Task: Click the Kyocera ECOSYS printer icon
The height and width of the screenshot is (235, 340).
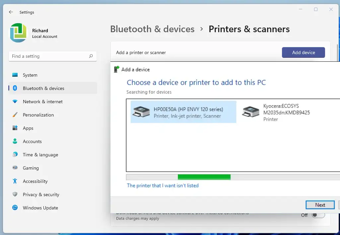Action: (251, 112)
